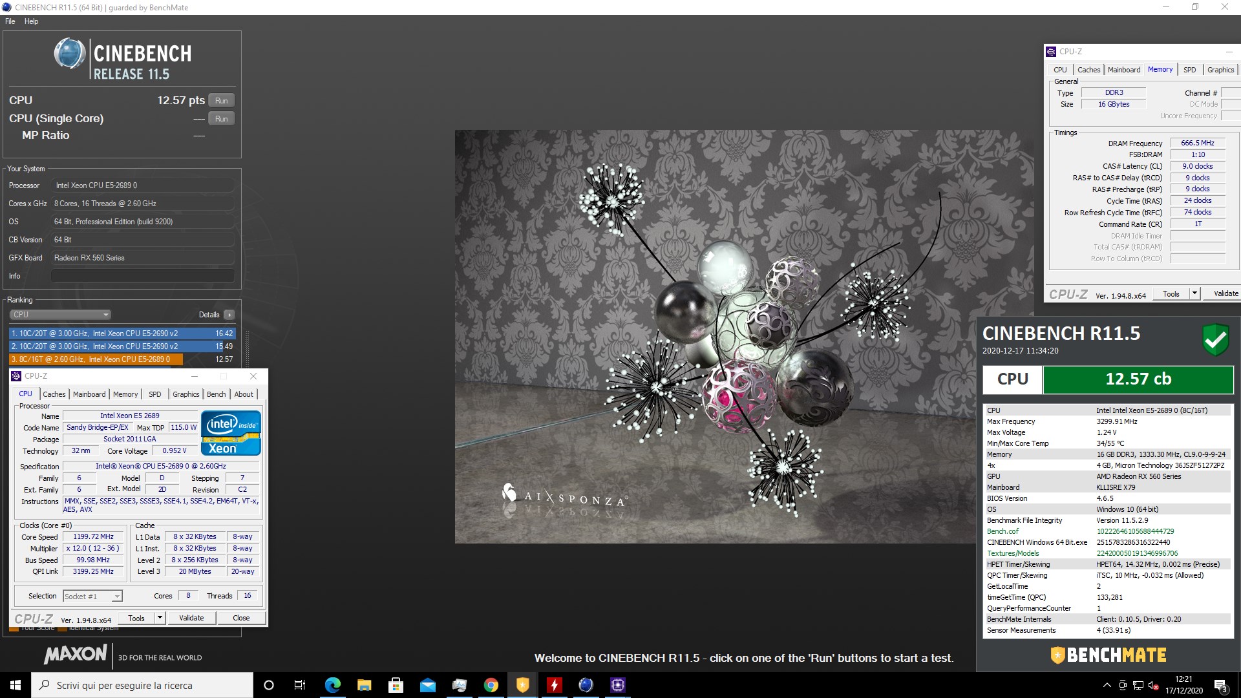Open BenchMate shield icon in taskbar
The image size is (1241, 698).
coord(522,685)
